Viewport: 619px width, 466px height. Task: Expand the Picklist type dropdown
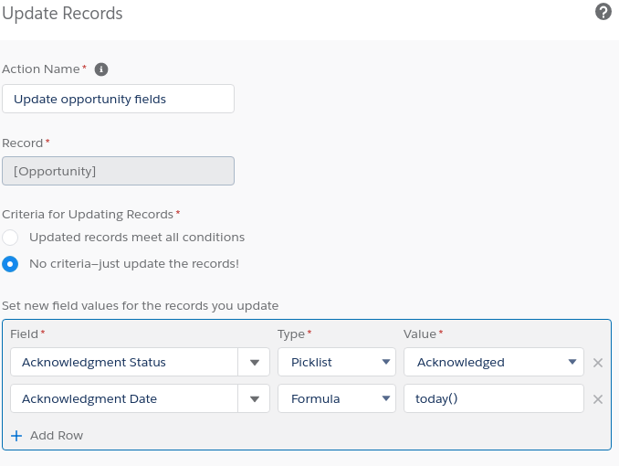pyautogui.click(x=337, y=362)
